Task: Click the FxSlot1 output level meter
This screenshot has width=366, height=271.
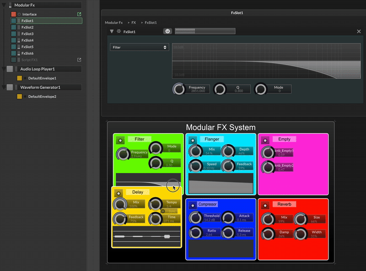Action: [x=205, y=31]
